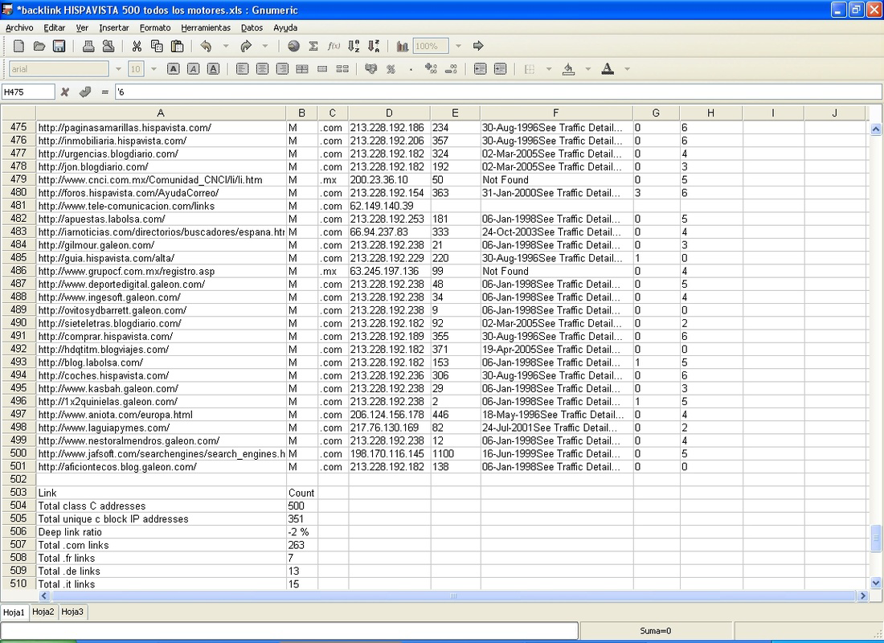Cut selection with scissors icon

[x=137, y=47]
